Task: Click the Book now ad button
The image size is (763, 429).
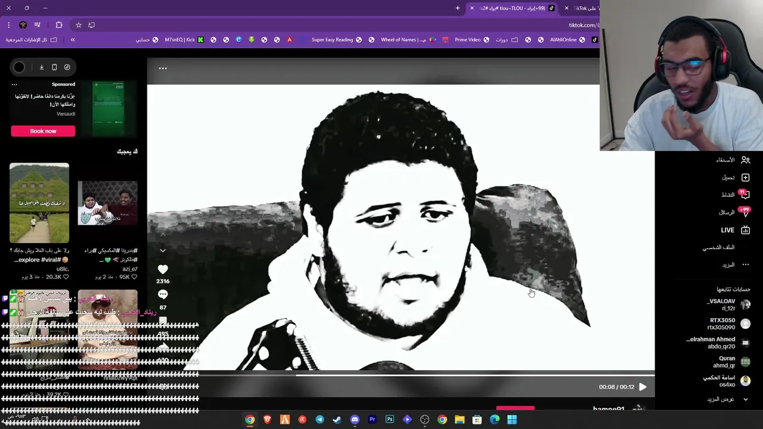Action: click(43, 131)
